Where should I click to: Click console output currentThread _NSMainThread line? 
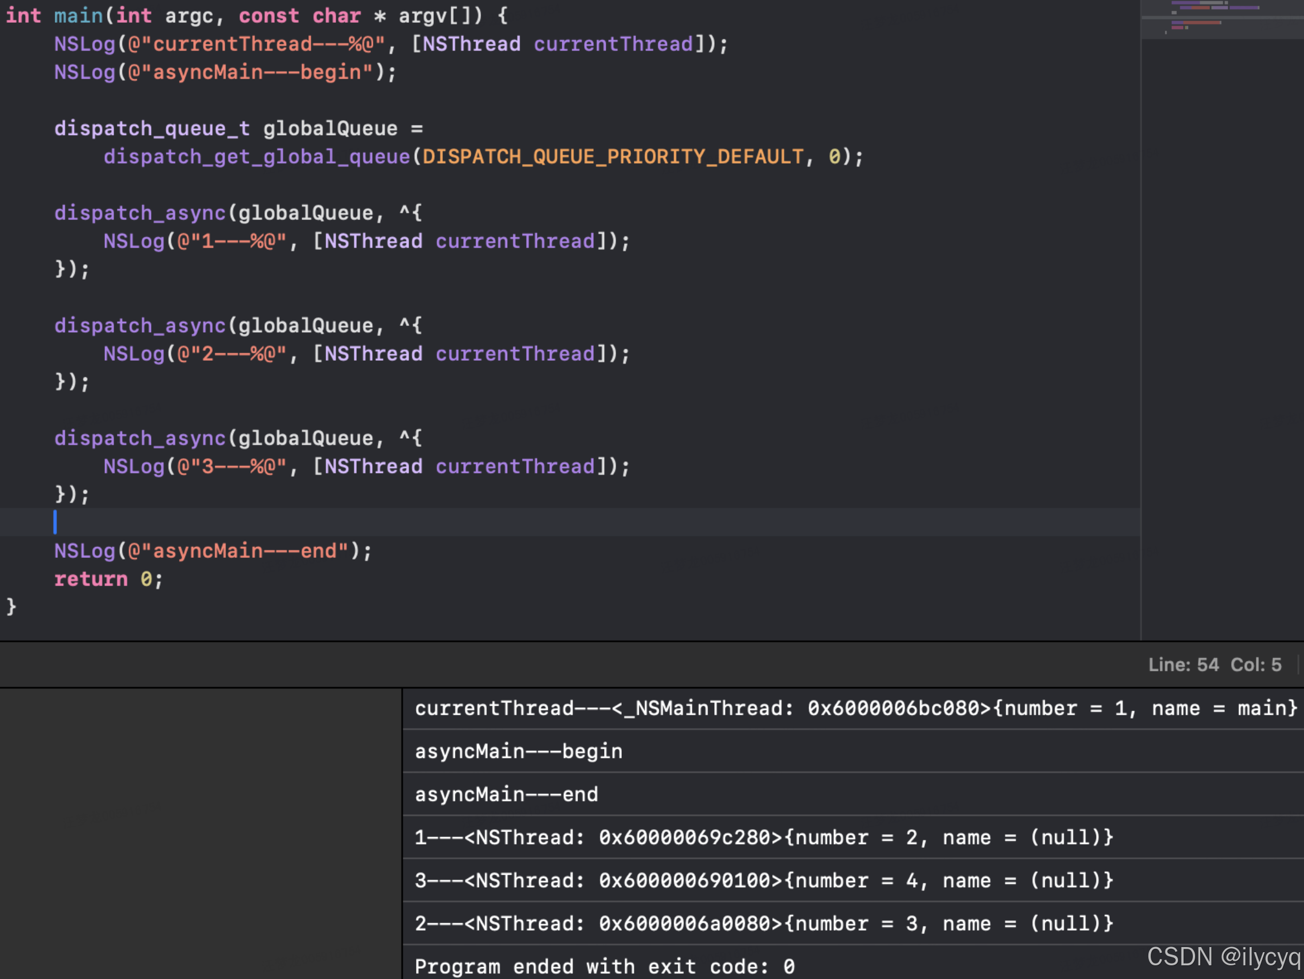click(856, 708)
